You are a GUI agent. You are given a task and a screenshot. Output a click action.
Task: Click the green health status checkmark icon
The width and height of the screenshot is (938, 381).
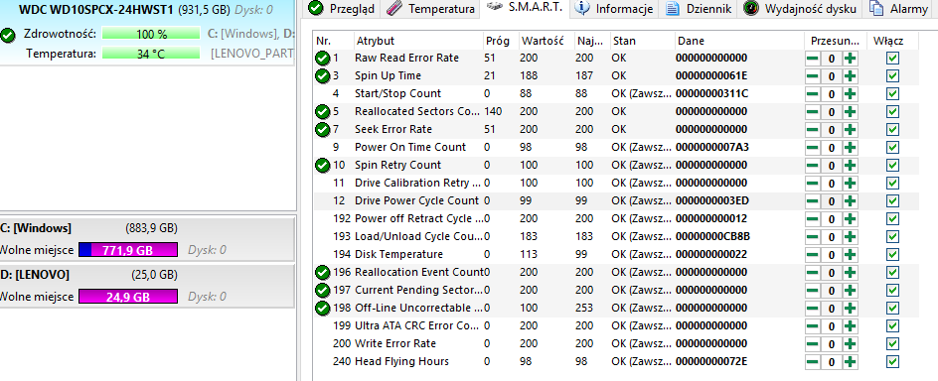tap(8, 36)
